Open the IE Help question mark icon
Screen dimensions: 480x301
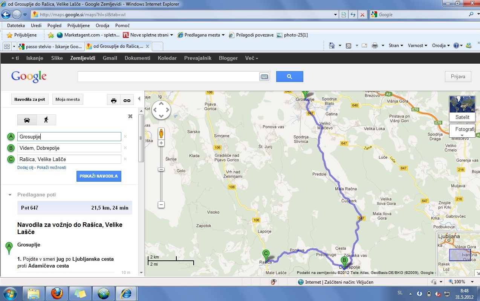pyautogui.click(x=456, y=46)
